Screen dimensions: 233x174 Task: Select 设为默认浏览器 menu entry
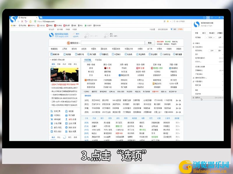click(208, 67)
